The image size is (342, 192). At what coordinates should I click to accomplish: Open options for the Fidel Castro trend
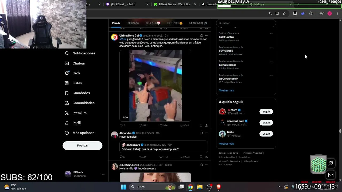(271, 34)
